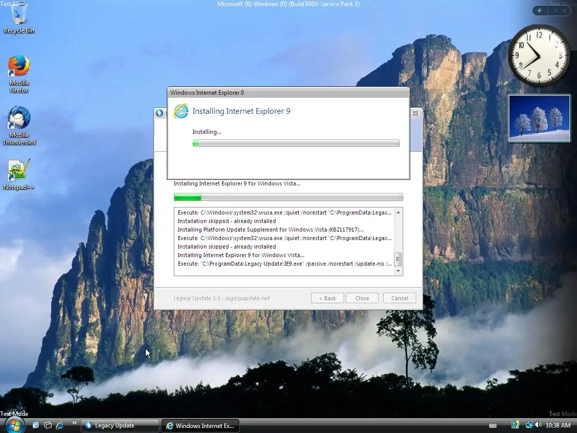
Task: Click the 10:38 AM taskbar clock
Action: [x=558, y=425]
